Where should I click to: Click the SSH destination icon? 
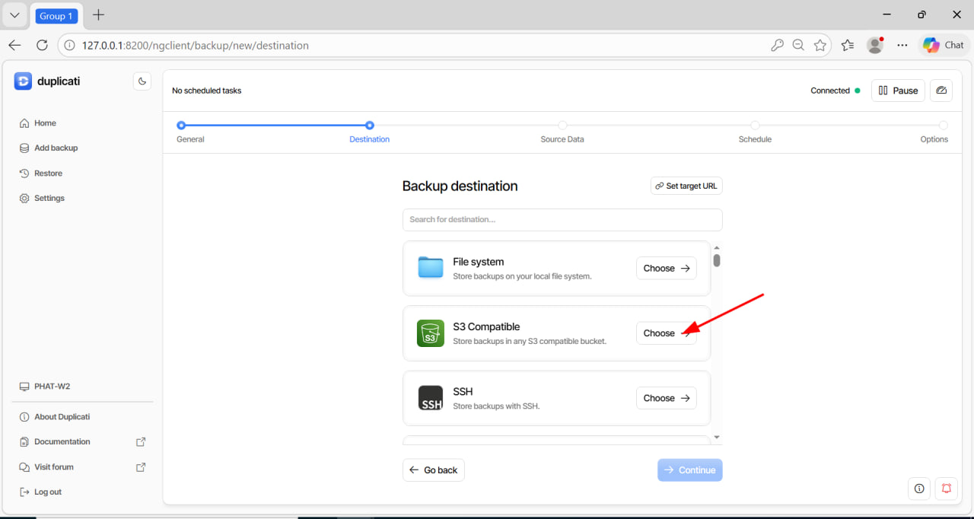coord(431,398)
